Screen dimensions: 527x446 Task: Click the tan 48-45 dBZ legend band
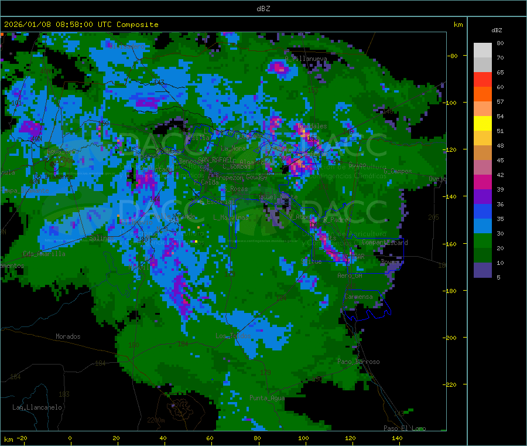(x=482, y=153)
